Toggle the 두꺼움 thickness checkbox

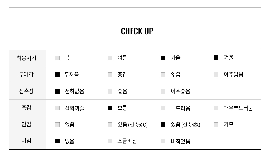click(x=57, y=75)
